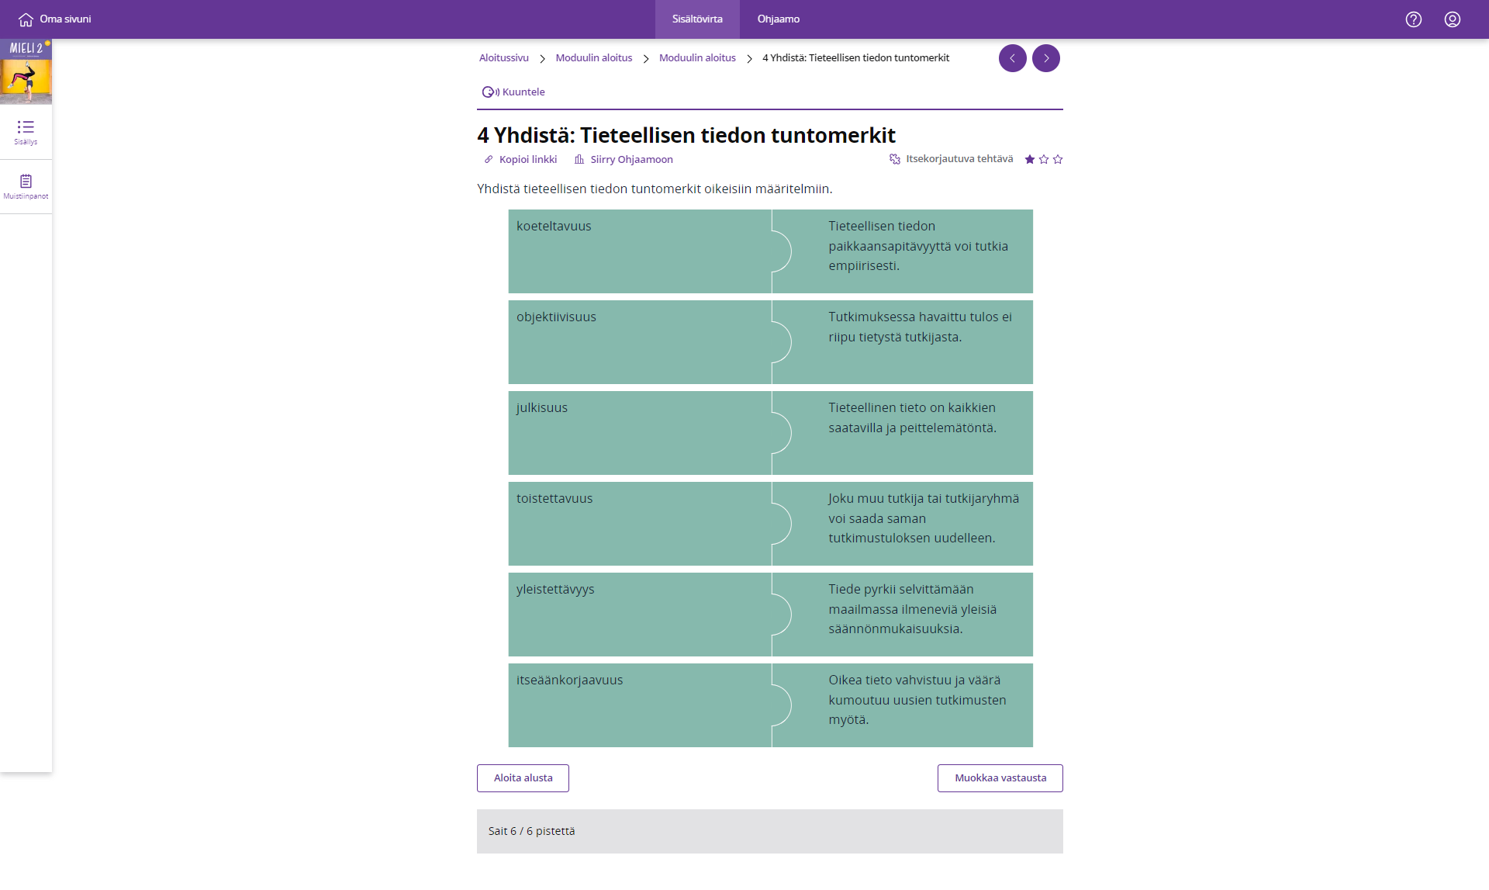Open the user profile icon
Viewport: 1489px width, 890px height.
[x=1452, y=19]
